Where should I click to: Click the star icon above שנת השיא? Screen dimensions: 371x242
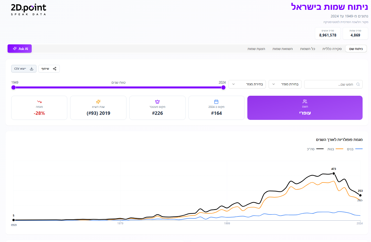(x=98, y=102)
